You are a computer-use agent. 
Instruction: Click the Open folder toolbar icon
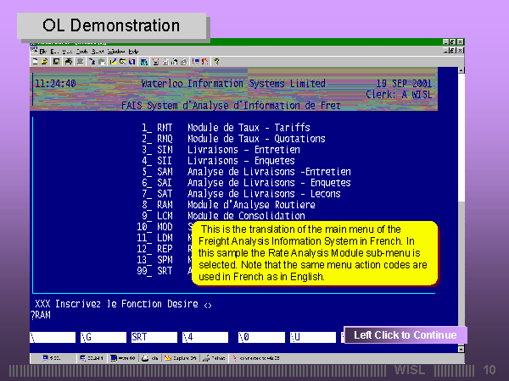(43, 61)
